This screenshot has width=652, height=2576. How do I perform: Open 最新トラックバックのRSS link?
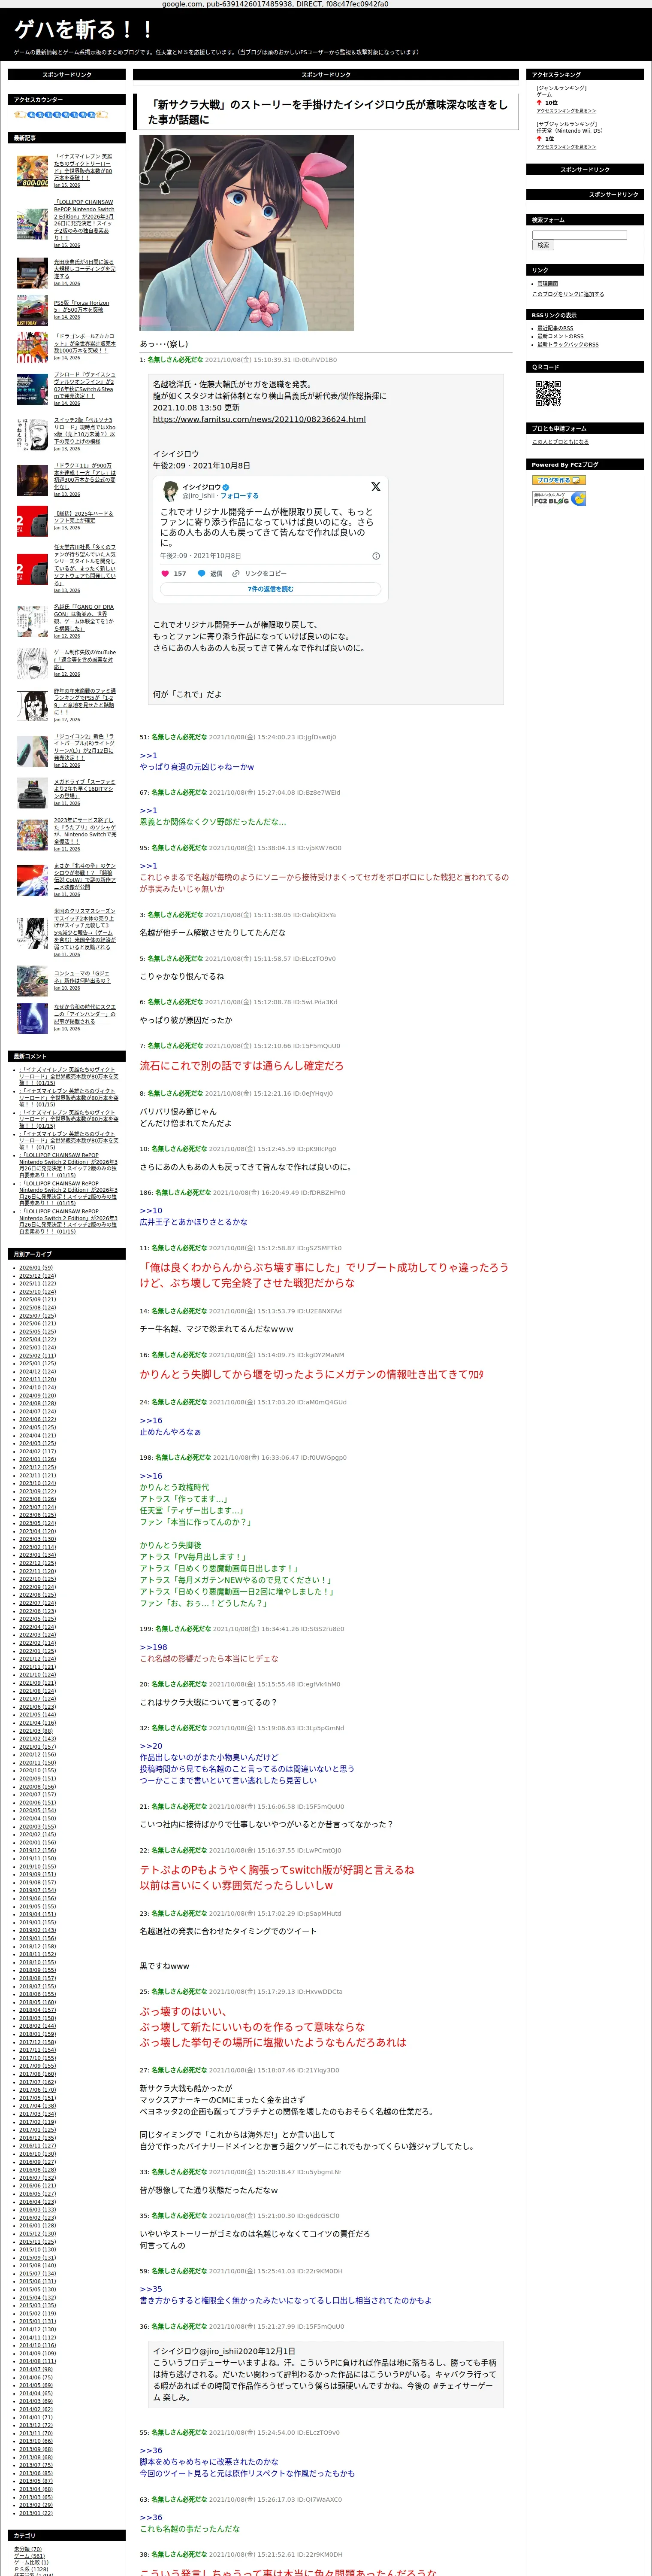[x=568, y=345]
